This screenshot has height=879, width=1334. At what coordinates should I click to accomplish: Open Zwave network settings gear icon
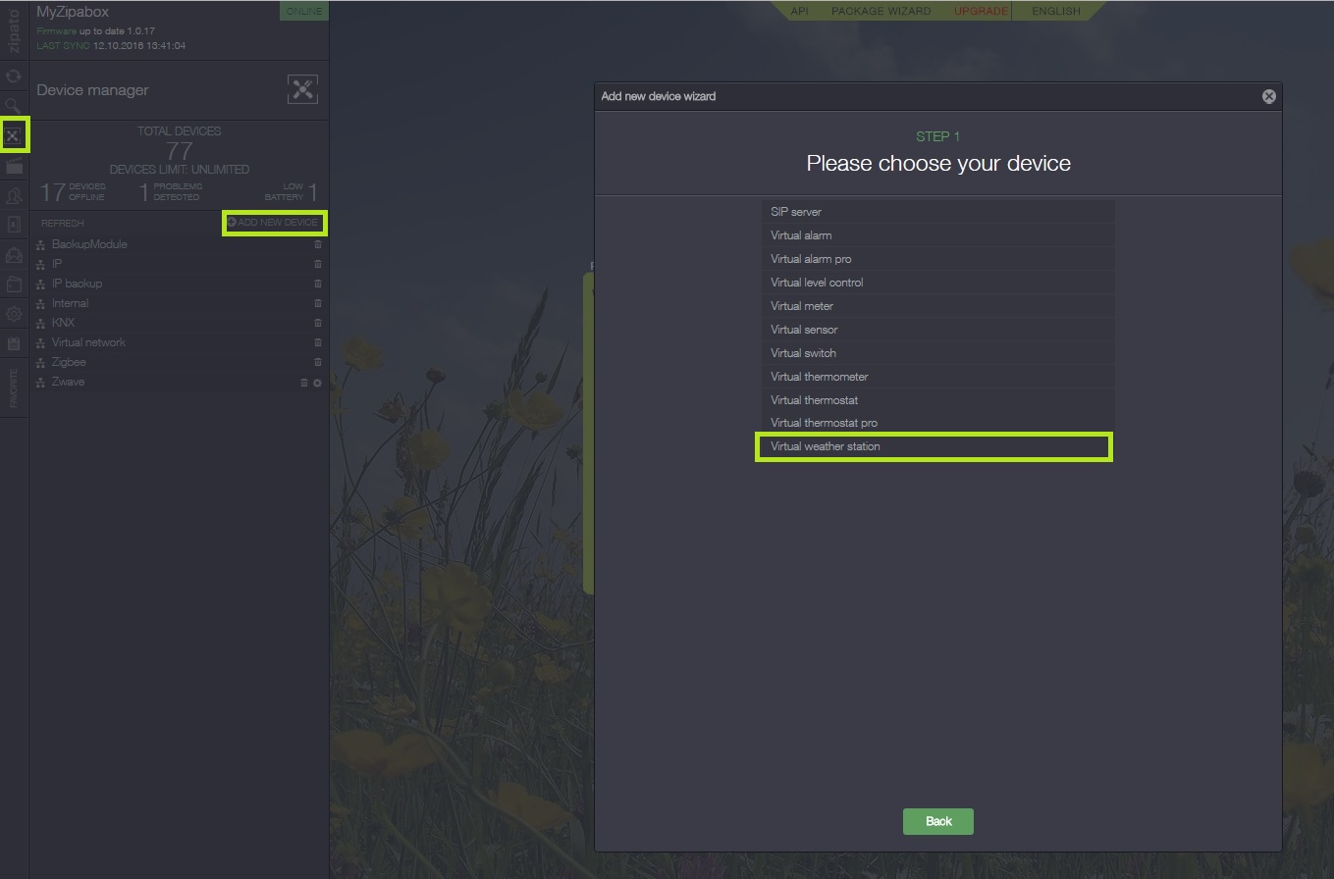(317, 383)
